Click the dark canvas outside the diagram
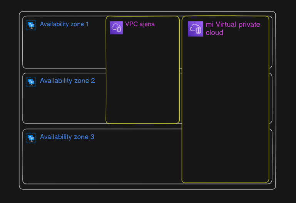Image resolution: width=296 pixels, height=203 pixels. coord(147,197)
